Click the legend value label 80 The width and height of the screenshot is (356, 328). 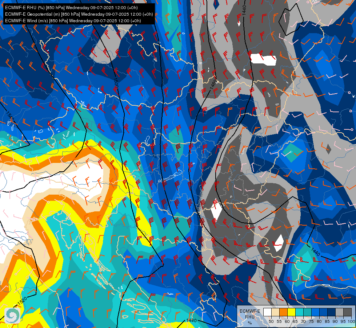319,321
